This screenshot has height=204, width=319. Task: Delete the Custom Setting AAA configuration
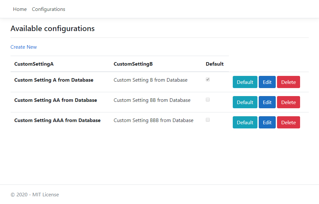click(x=288, y=122)
